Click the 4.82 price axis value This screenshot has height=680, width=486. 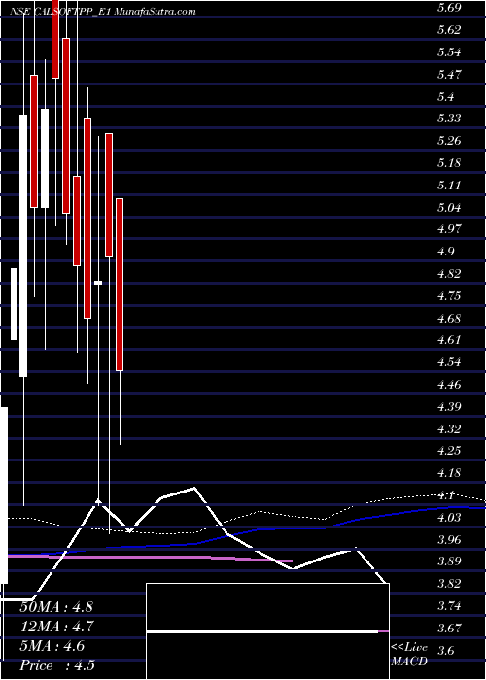coord(448,274)
